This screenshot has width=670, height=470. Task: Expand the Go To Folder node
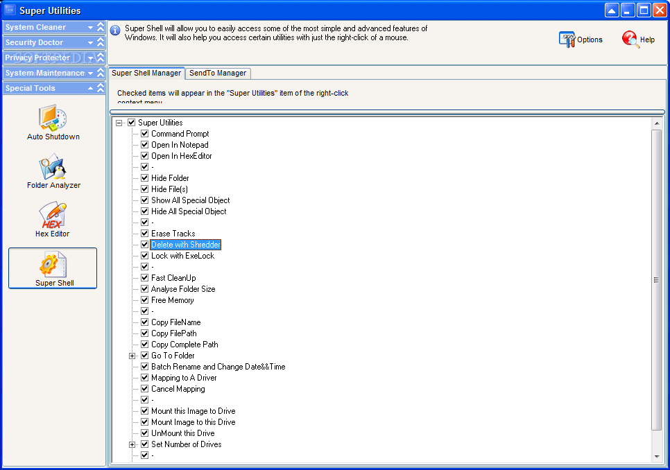(132, 356)
